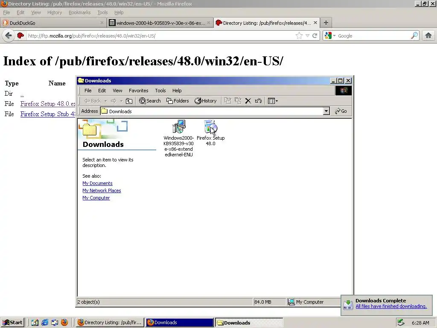Viewport: 437px width, 328px height.
Task: Switch to the DuckDuckGo tab
Action: [x=53, y=23]
